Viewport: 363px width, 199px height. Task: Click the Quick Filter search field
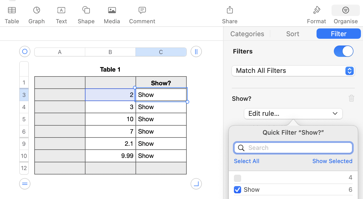point(297,148)
